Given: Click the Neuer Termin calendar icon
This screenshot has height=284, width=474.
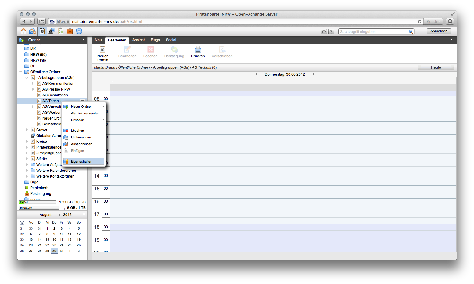Looking at the screenshot, I should pyautogui.click(x=102, y=50).
